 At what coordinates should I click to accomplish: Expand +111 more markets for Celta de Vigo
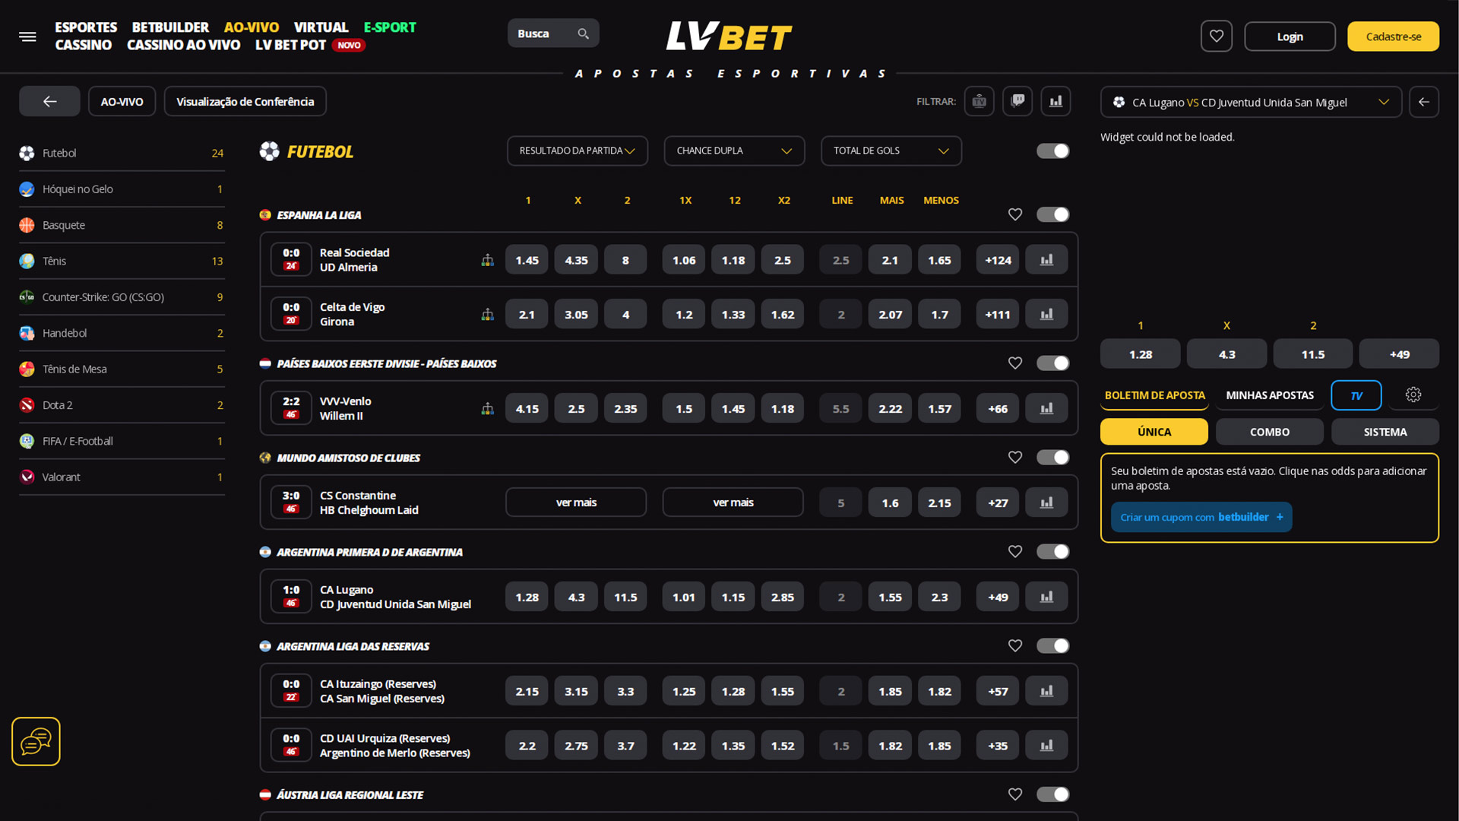[997, 314]
